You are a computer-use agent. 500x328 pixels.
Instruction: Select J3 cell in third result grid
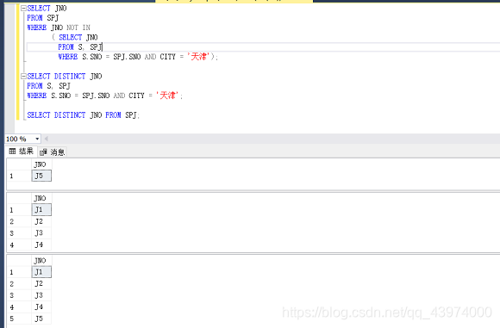pos(41,295)
